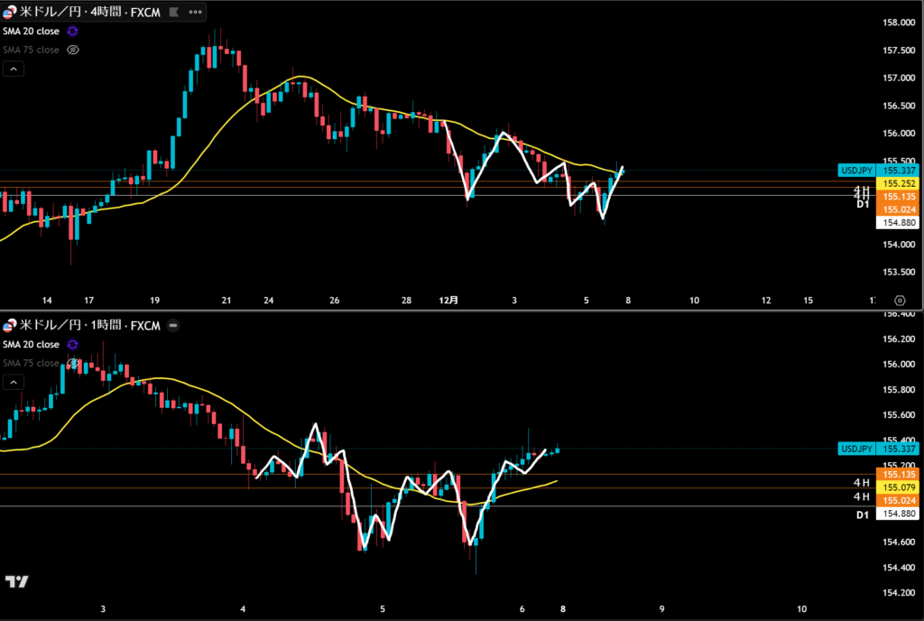Show the hidden SMA 75 in lower chart
This screenshot has width=924, height=621.
(x=73, y=363)
